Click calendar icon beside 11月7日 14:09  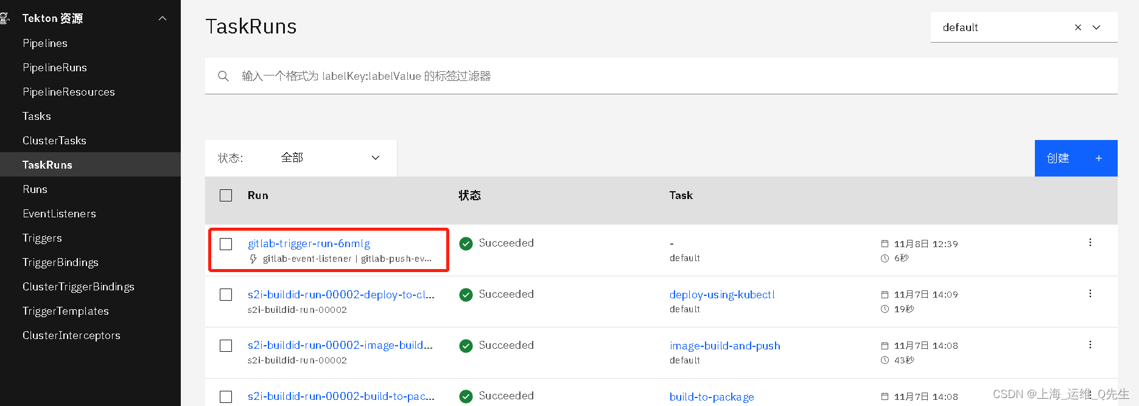pyautogui.click(x=885, y=294)
